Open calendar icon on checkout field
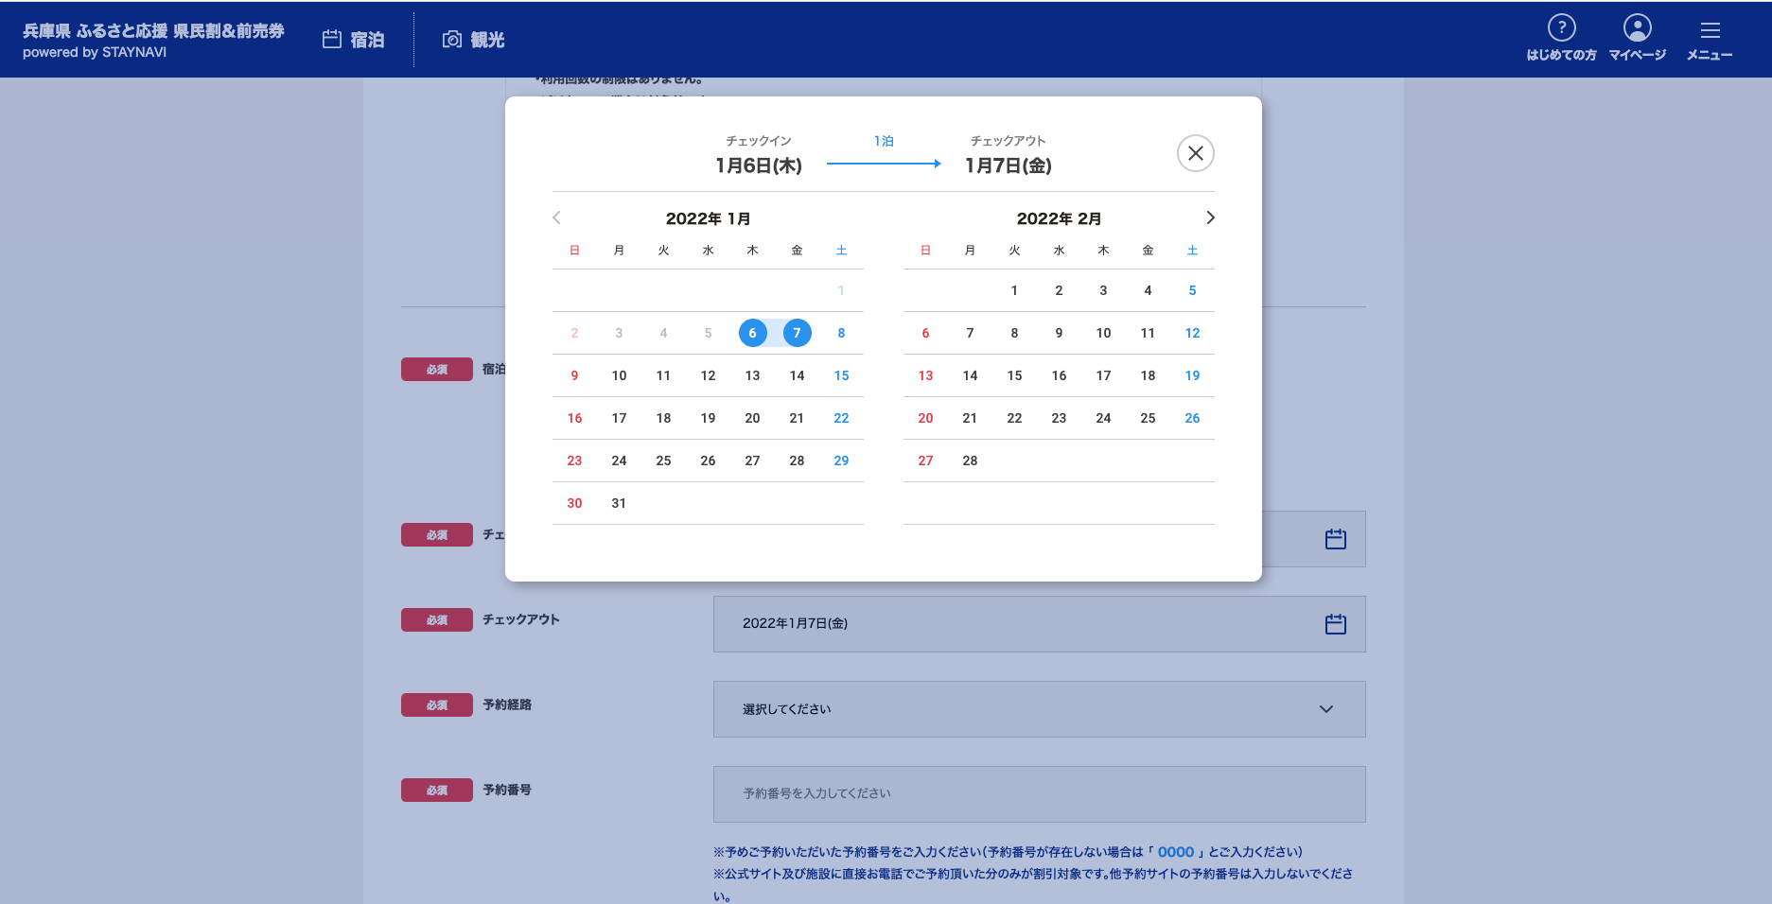The width and height of the screenshot is (1772, 904). click(1335, 624)
